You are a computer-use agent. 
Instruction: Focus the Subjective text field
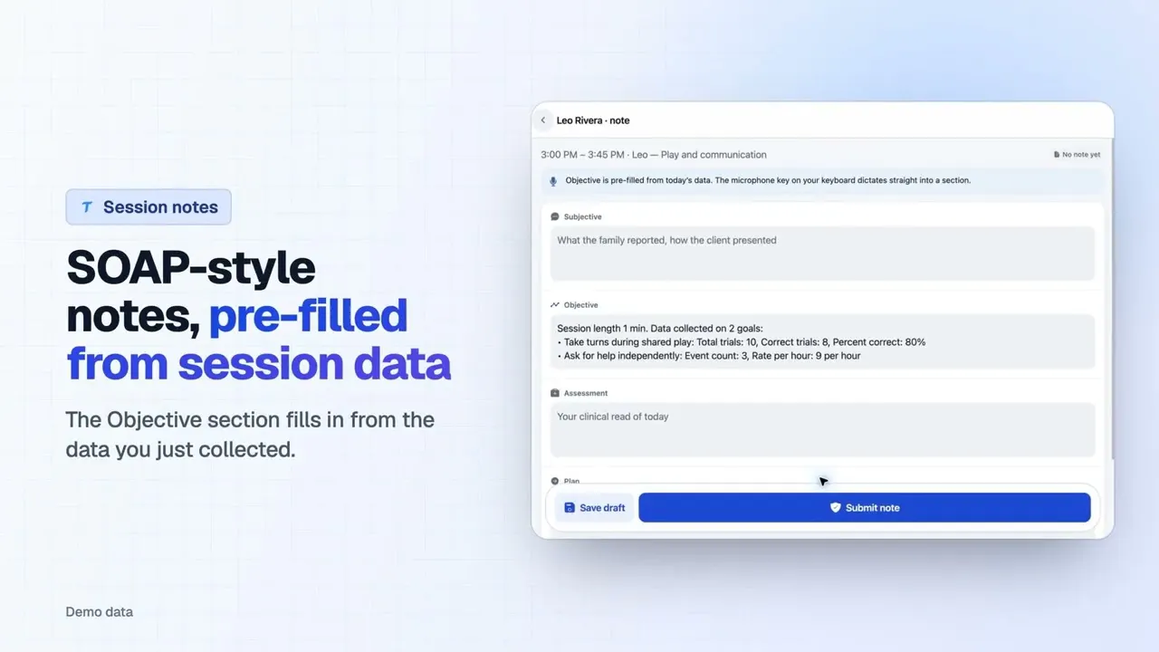tap(822, 254)
